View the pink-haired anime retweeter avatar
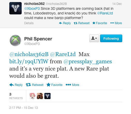 click(32, 96)
